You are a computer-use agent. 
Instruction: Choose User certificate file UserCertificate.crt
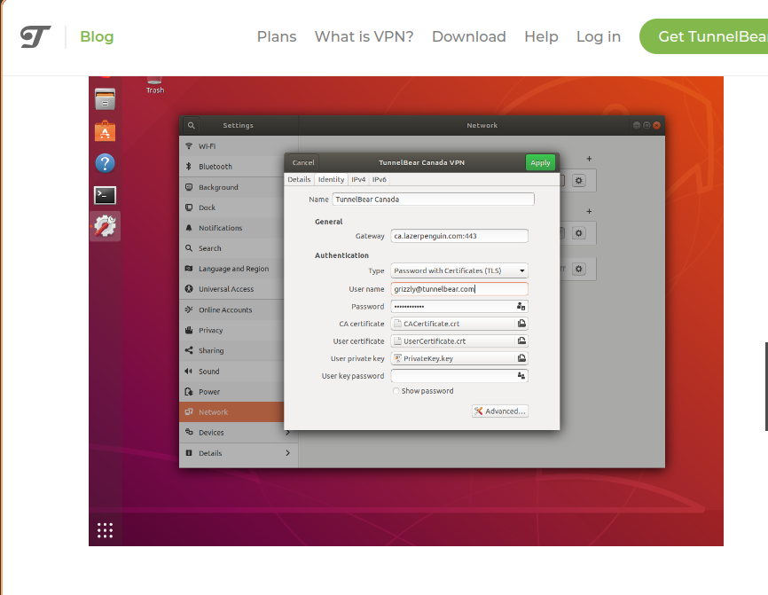pos(453,341)
